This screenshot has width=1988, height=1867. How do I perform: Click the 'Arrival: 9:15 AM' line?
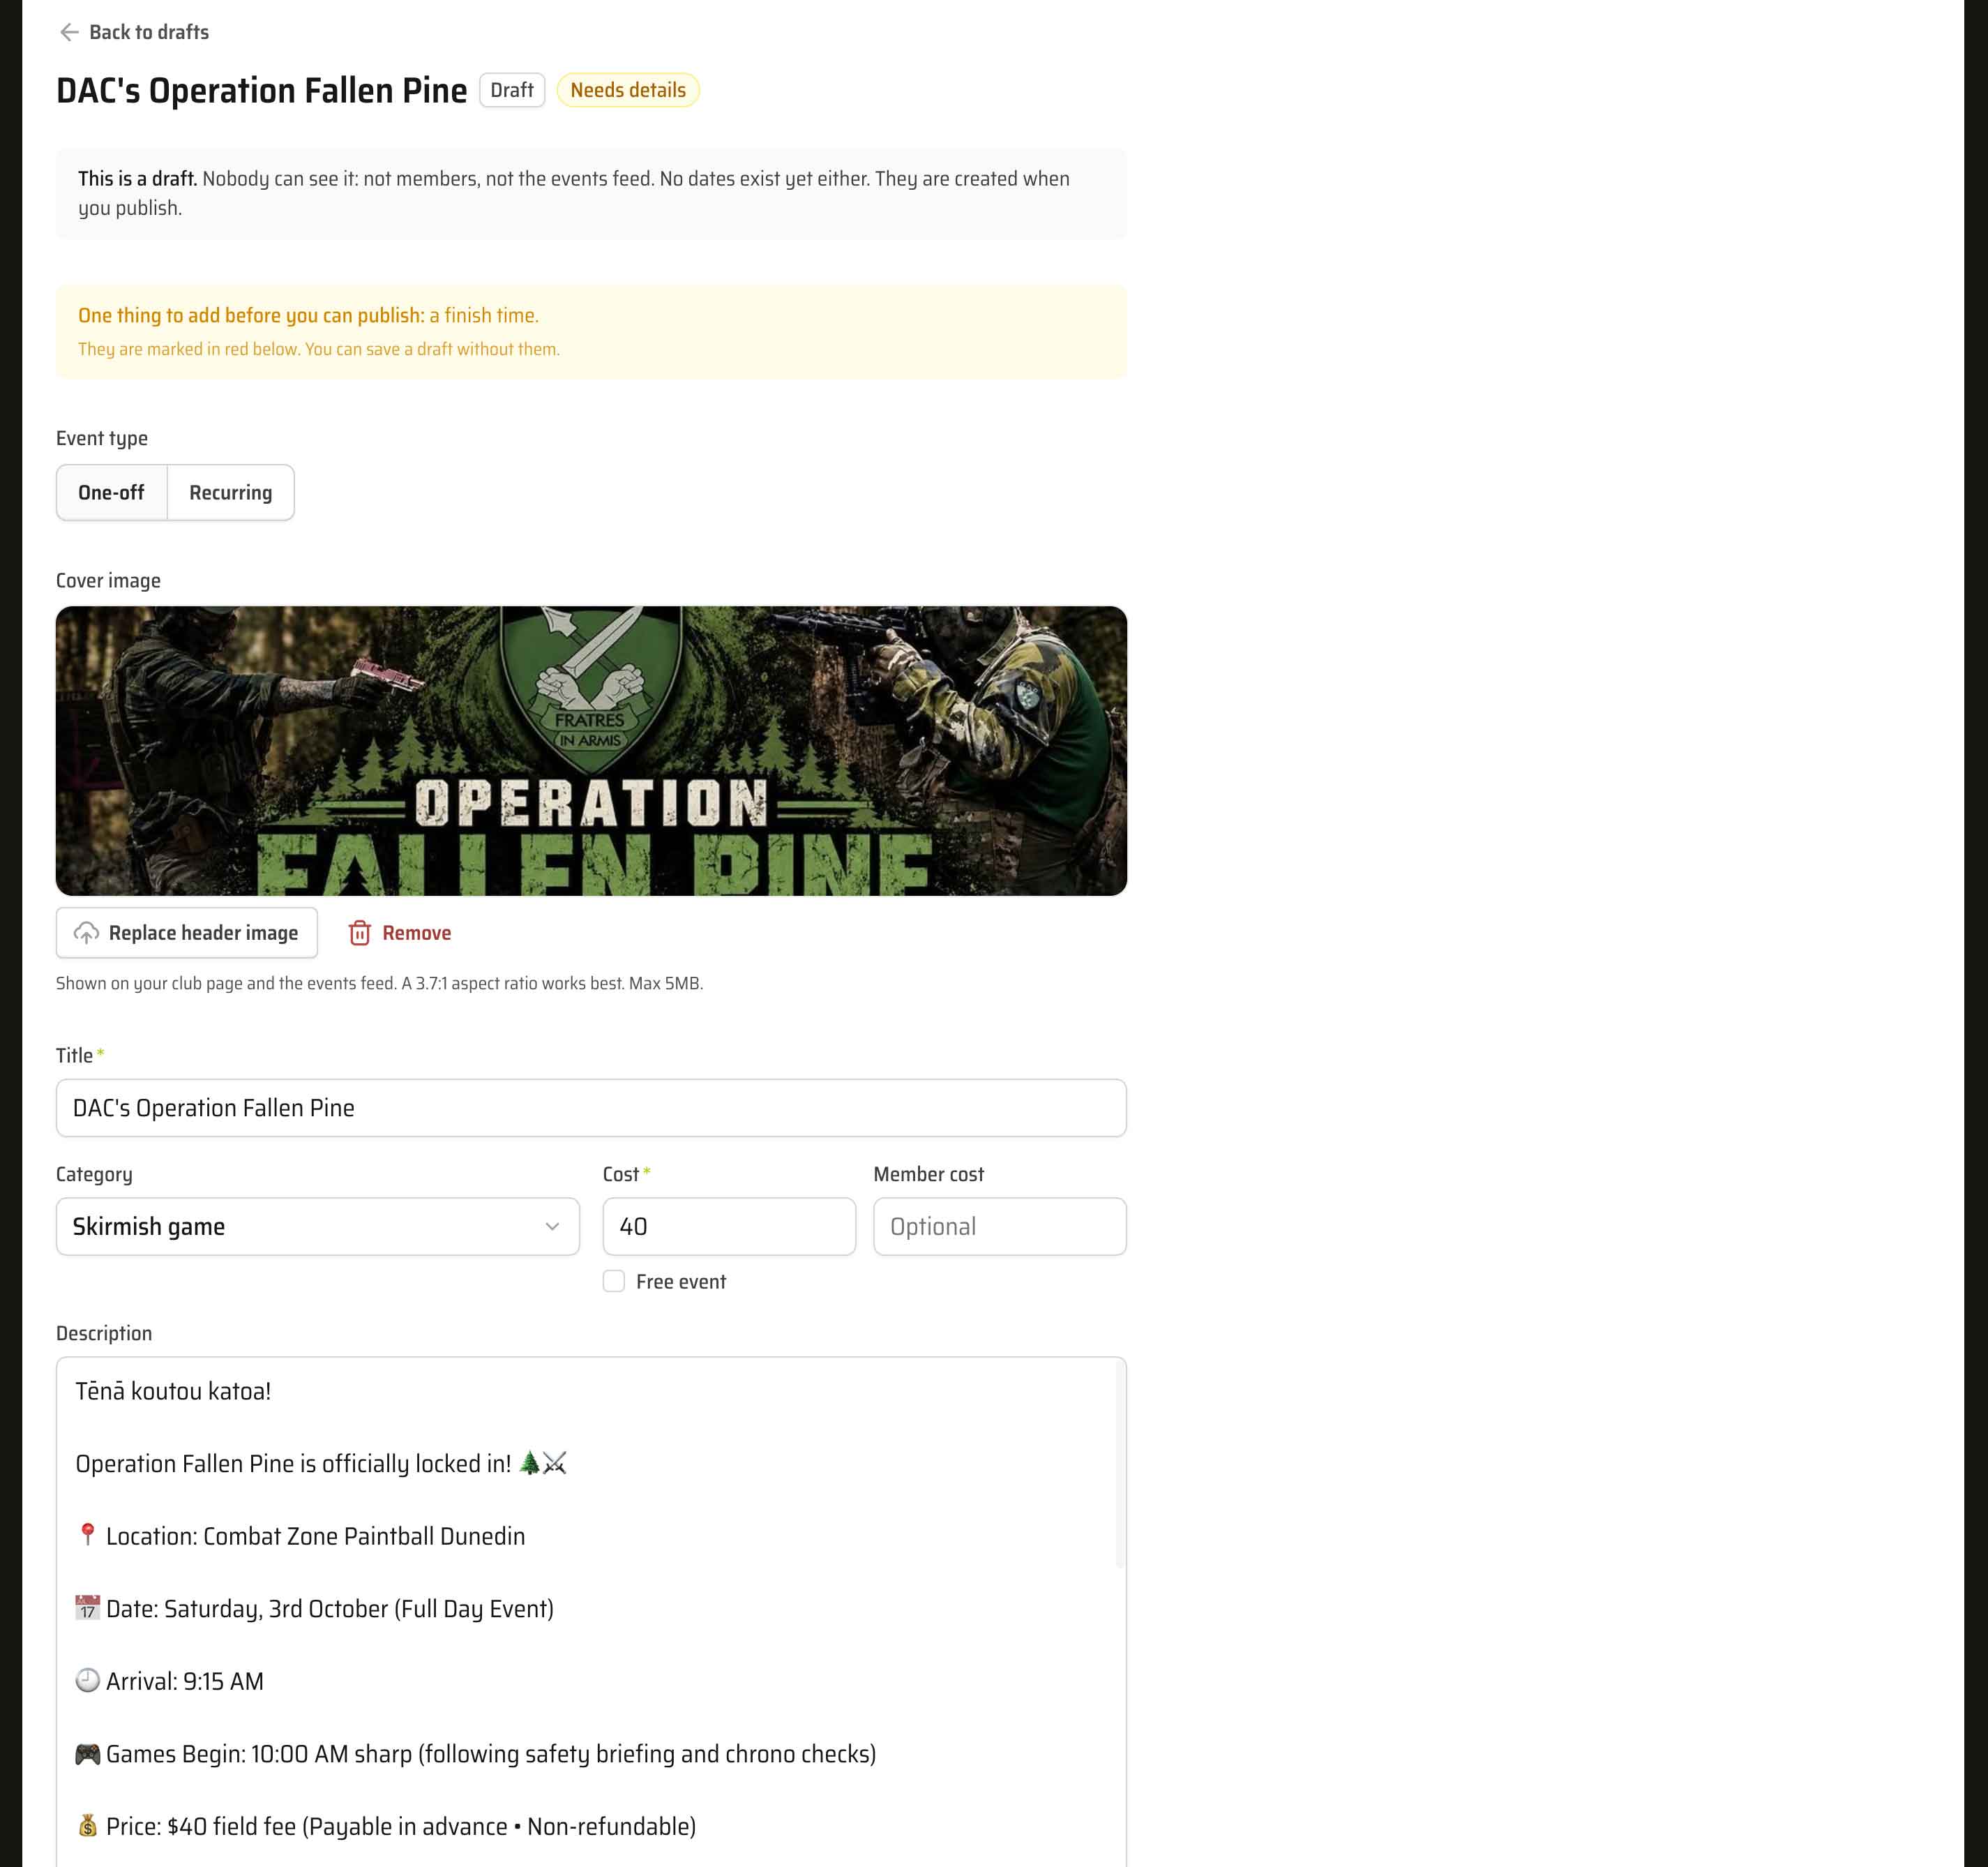169,1681
